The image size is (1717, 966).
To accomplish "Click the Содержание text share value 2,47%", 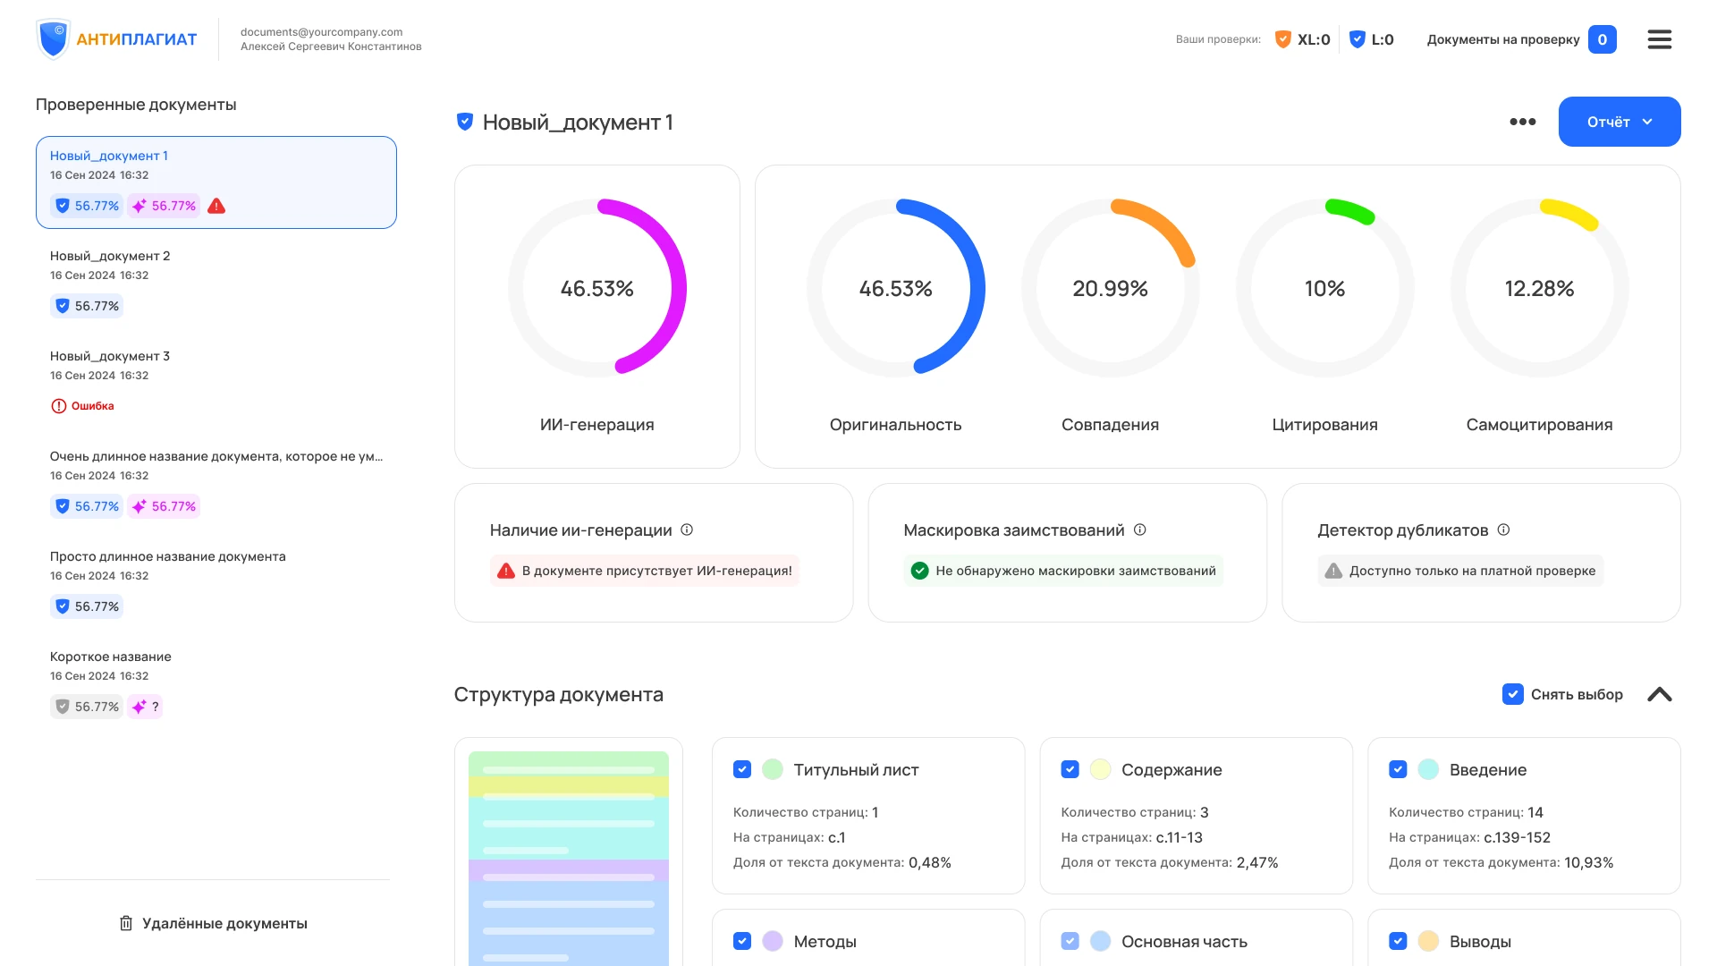I will click(x=1257, y=862).
